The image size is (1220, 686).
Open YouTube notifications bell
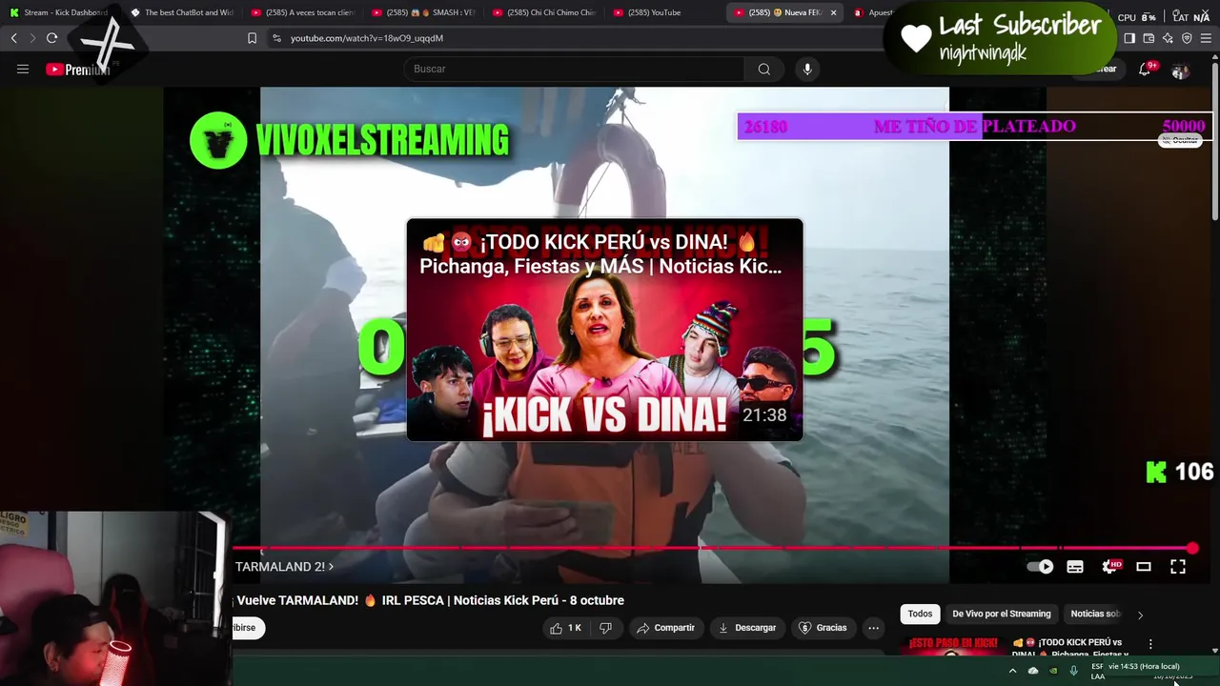coord(1145,69)
